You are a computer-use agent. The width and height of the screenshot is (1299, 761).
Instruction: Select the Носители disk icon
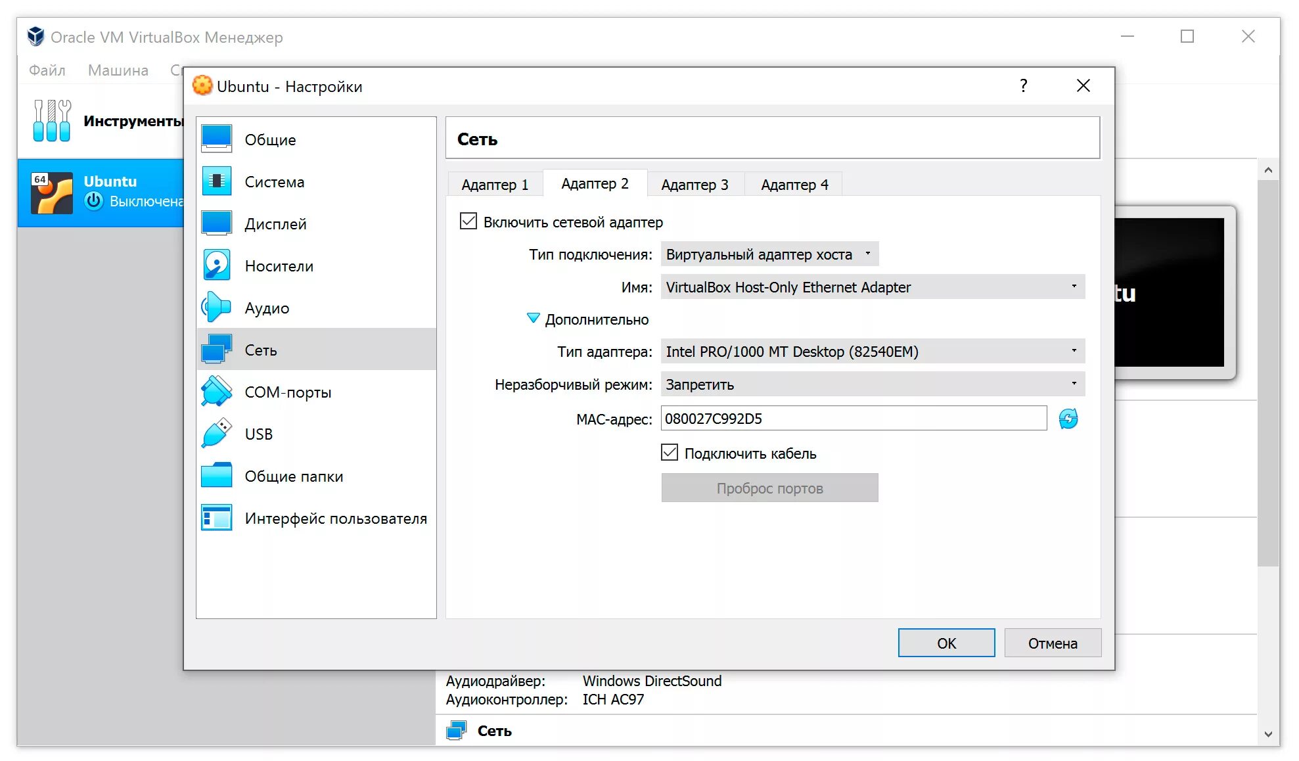216,265
